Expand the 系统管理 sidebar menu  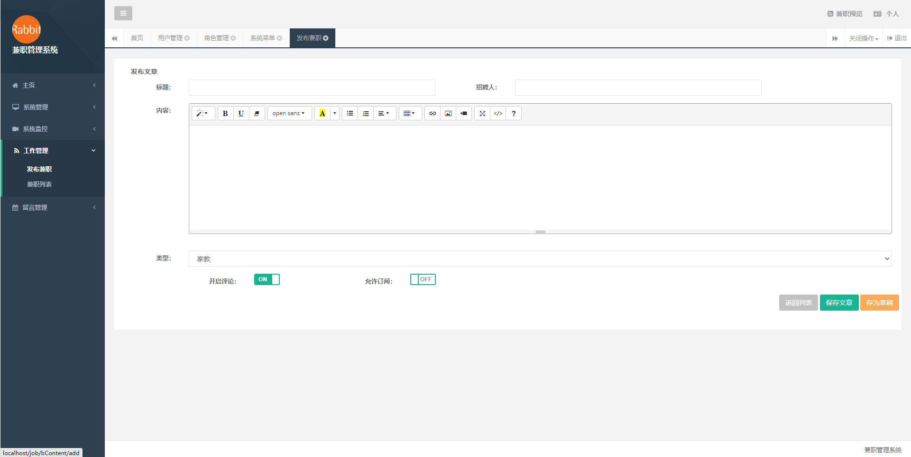(53, 107)
